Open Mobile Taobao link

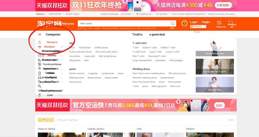73,14
